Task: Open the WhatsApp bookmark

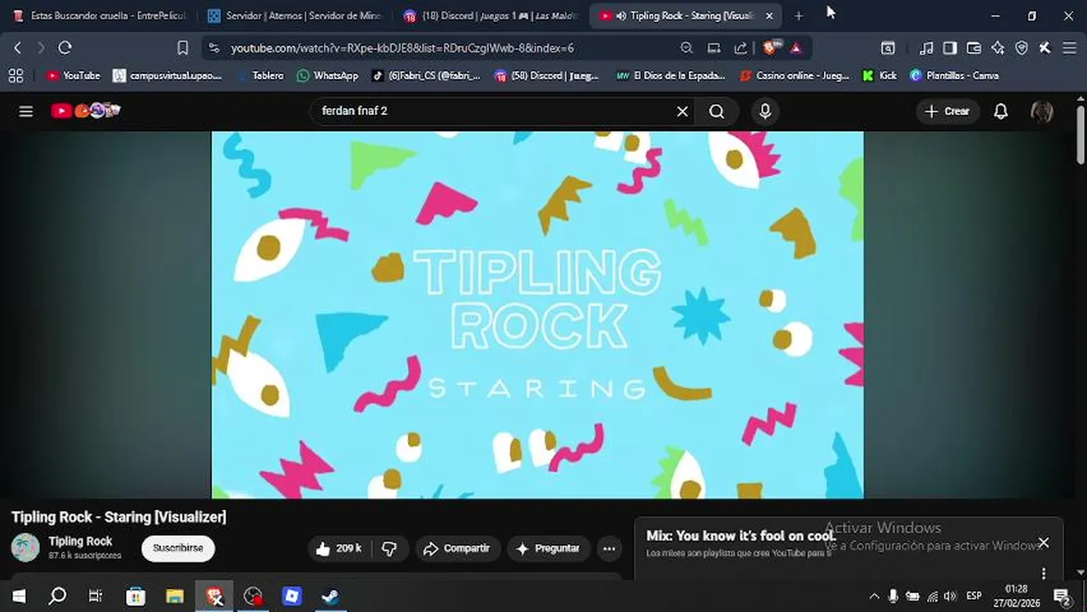Action: [x=327, y=76]
